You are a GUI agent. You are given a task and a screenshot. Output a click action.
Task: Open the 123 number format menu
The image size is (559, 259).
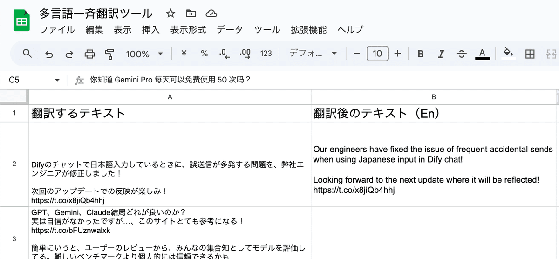click(266, 54)
